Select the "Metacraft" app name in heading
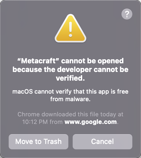 (x=38, y=61)
